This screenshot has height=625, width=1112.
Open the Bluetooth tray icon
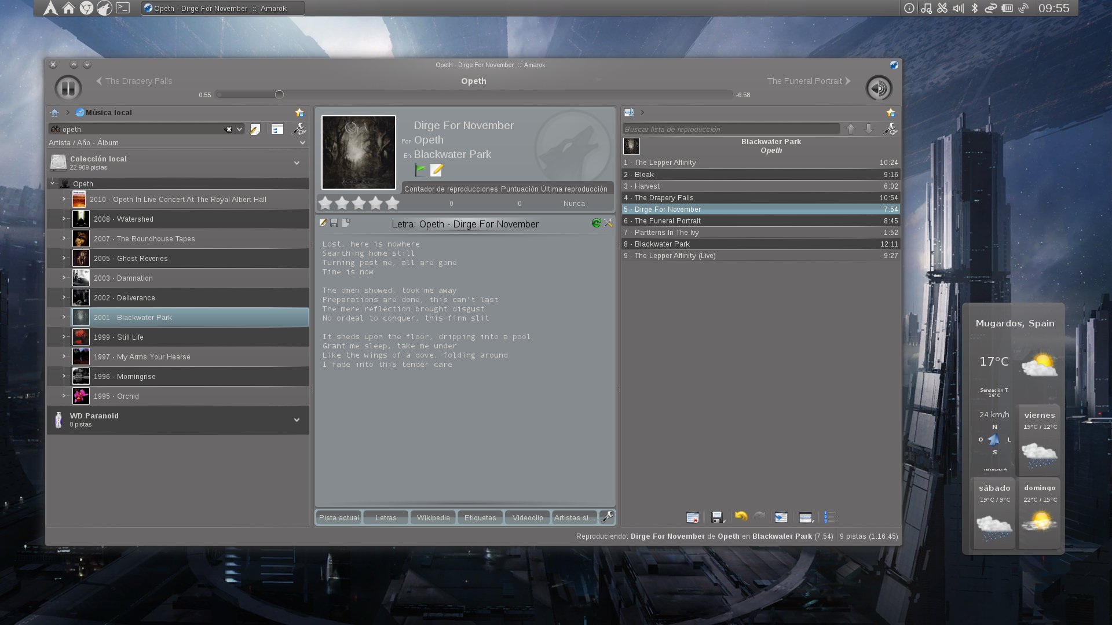(x=975, y=8)
